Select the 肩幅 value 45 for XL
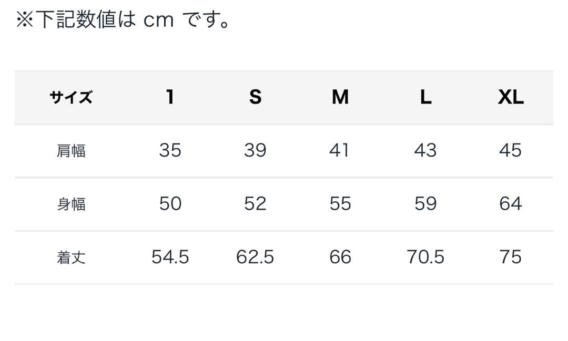Image resolution: width=568 pixels, height=341 pixels. coord(510,151)
